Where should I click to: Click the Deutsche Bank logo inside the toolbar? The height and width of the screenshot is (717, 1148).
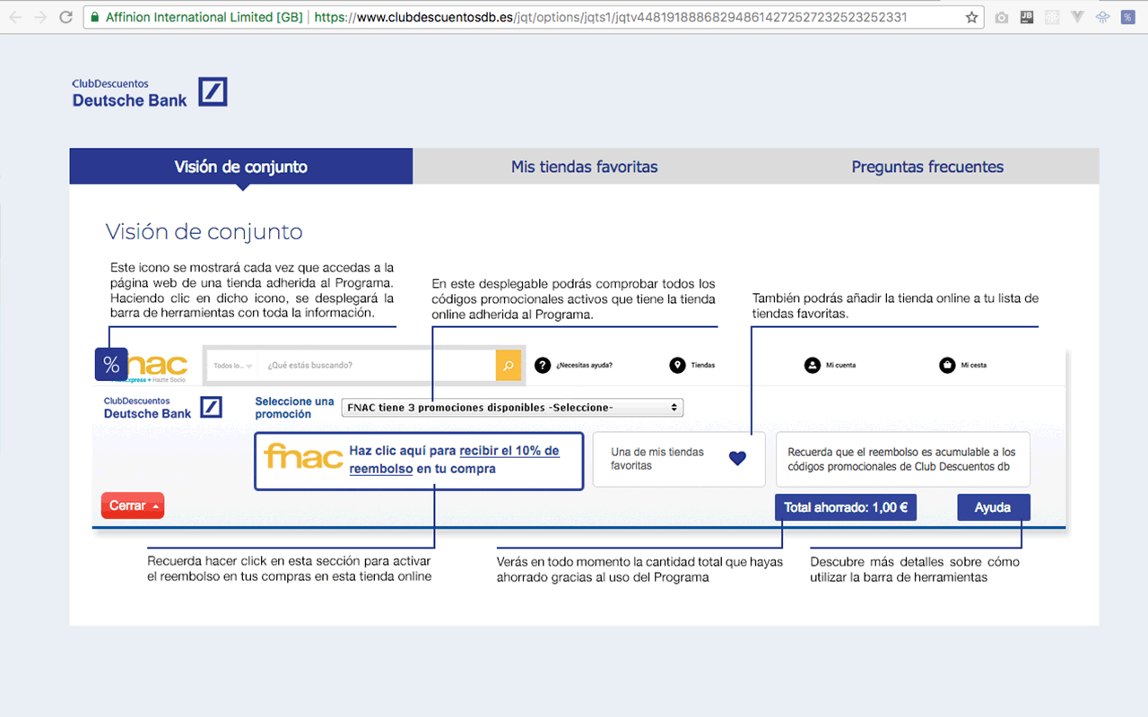(162, 408)
